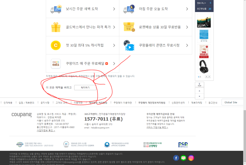This screenshot has height=165, width=246.
Task: Click 낮시간 주문 새벽 도착 label
Action: [x=82, y=9]
